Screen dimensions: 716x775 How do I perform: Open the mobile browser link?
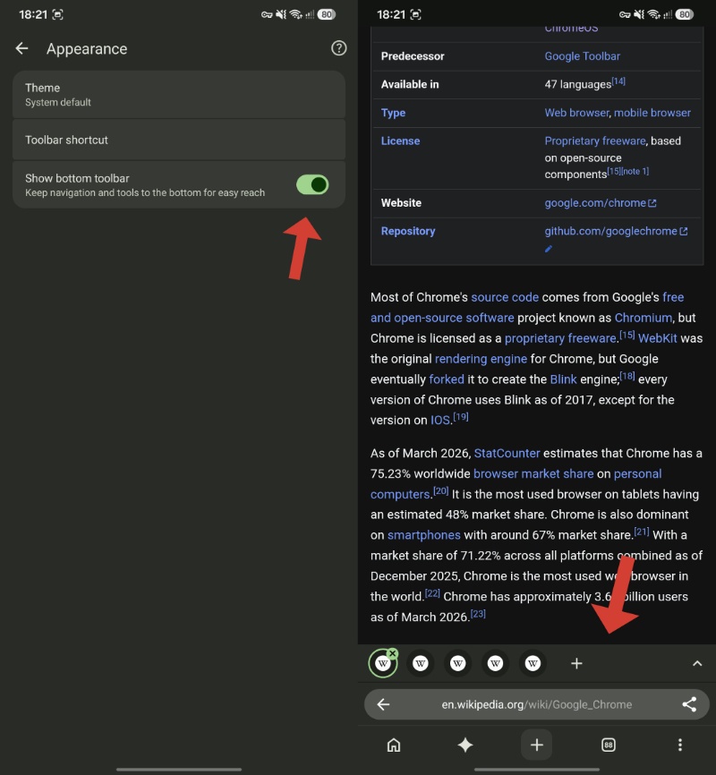pyautogui.click(x=652, y=113)
